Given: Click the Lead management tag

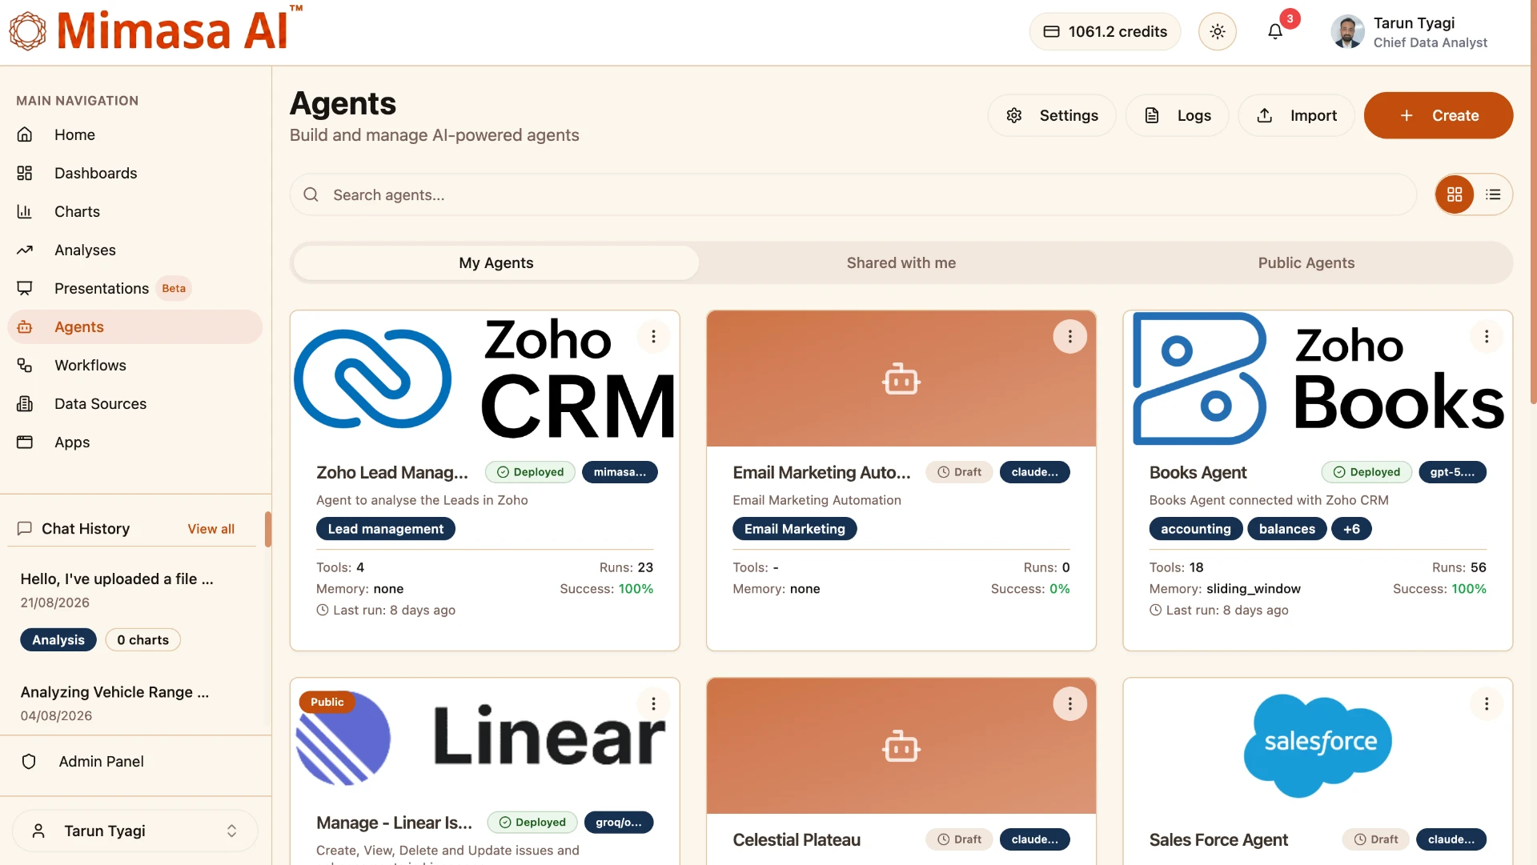Looking at the screenshot, I should (386, 529).
